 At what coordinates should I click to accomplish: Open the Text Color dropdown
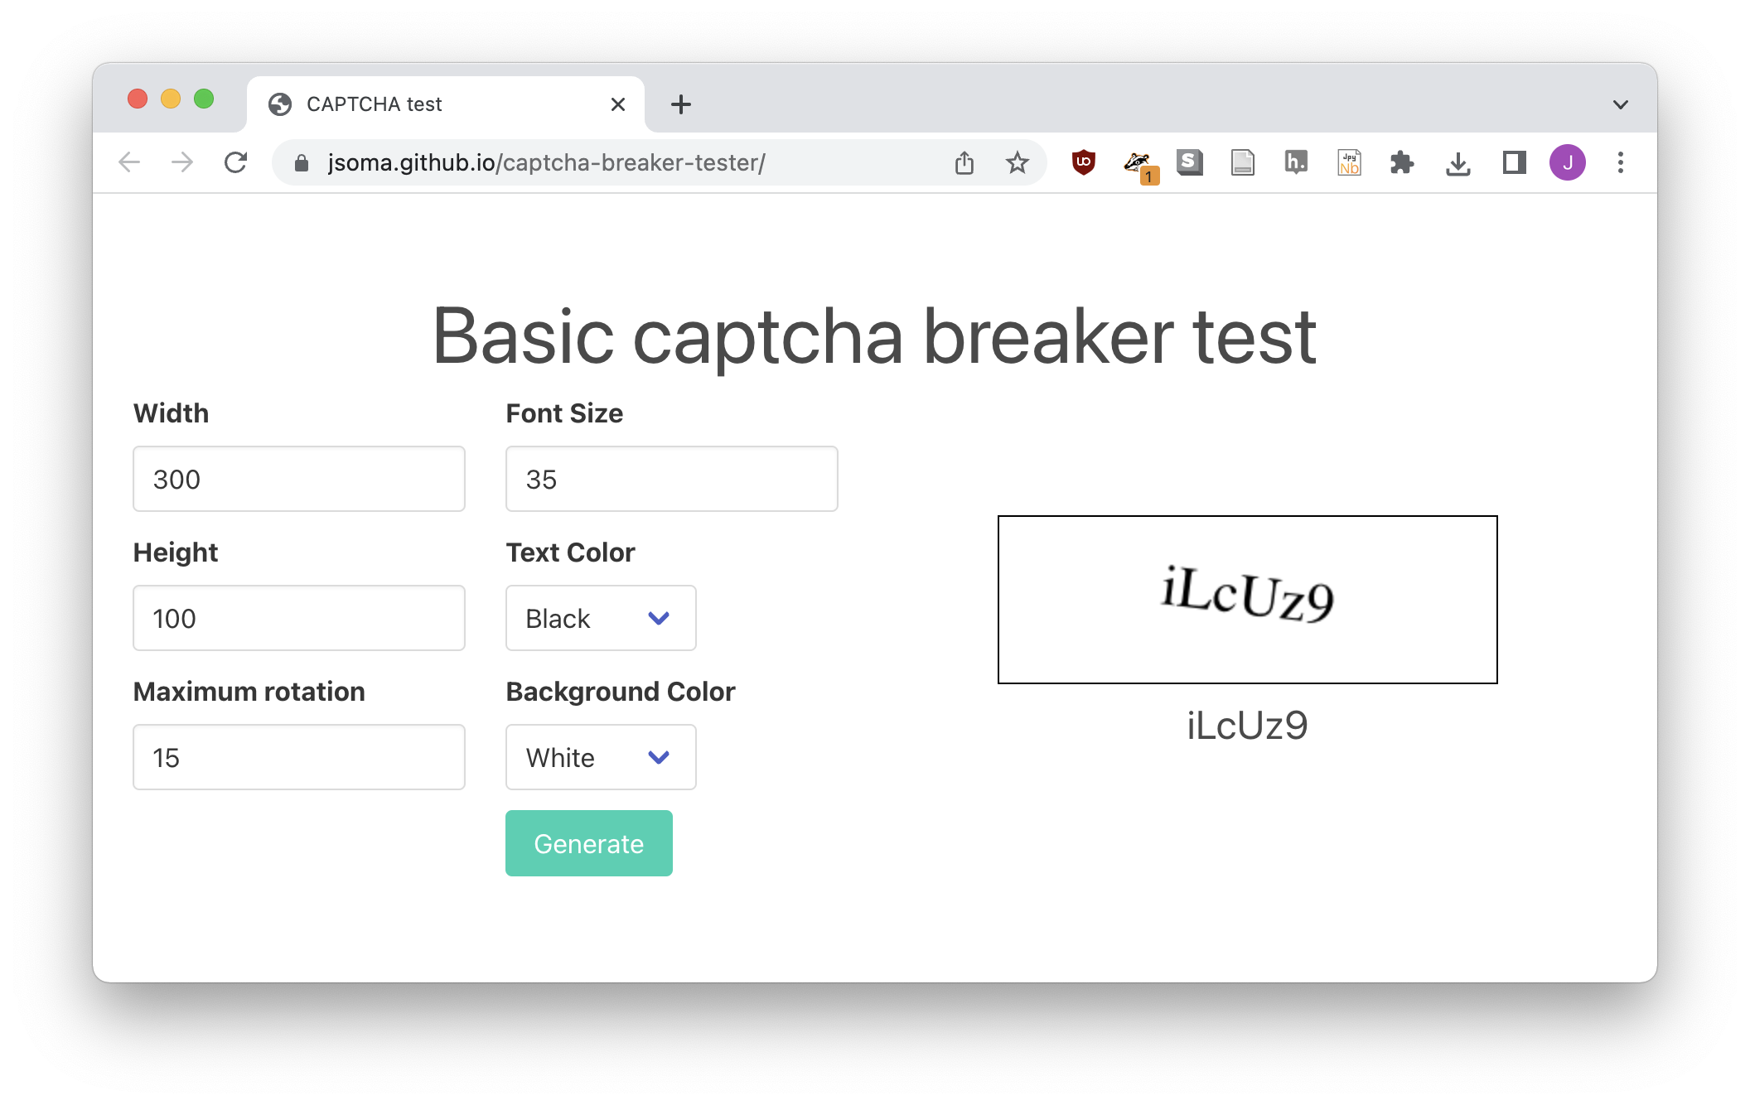pos(600,618)
